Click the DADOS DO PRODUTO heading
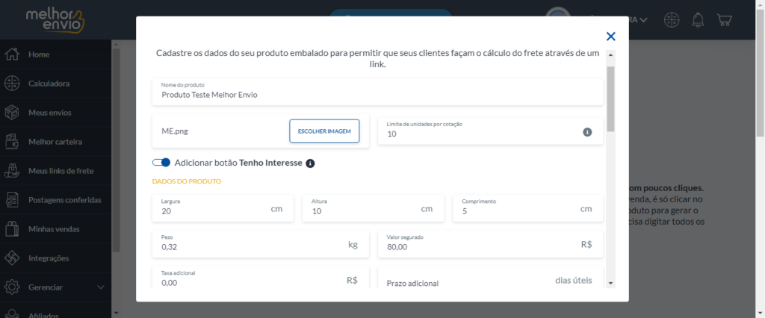Viewport: 765px width, 318px height. 186,181
